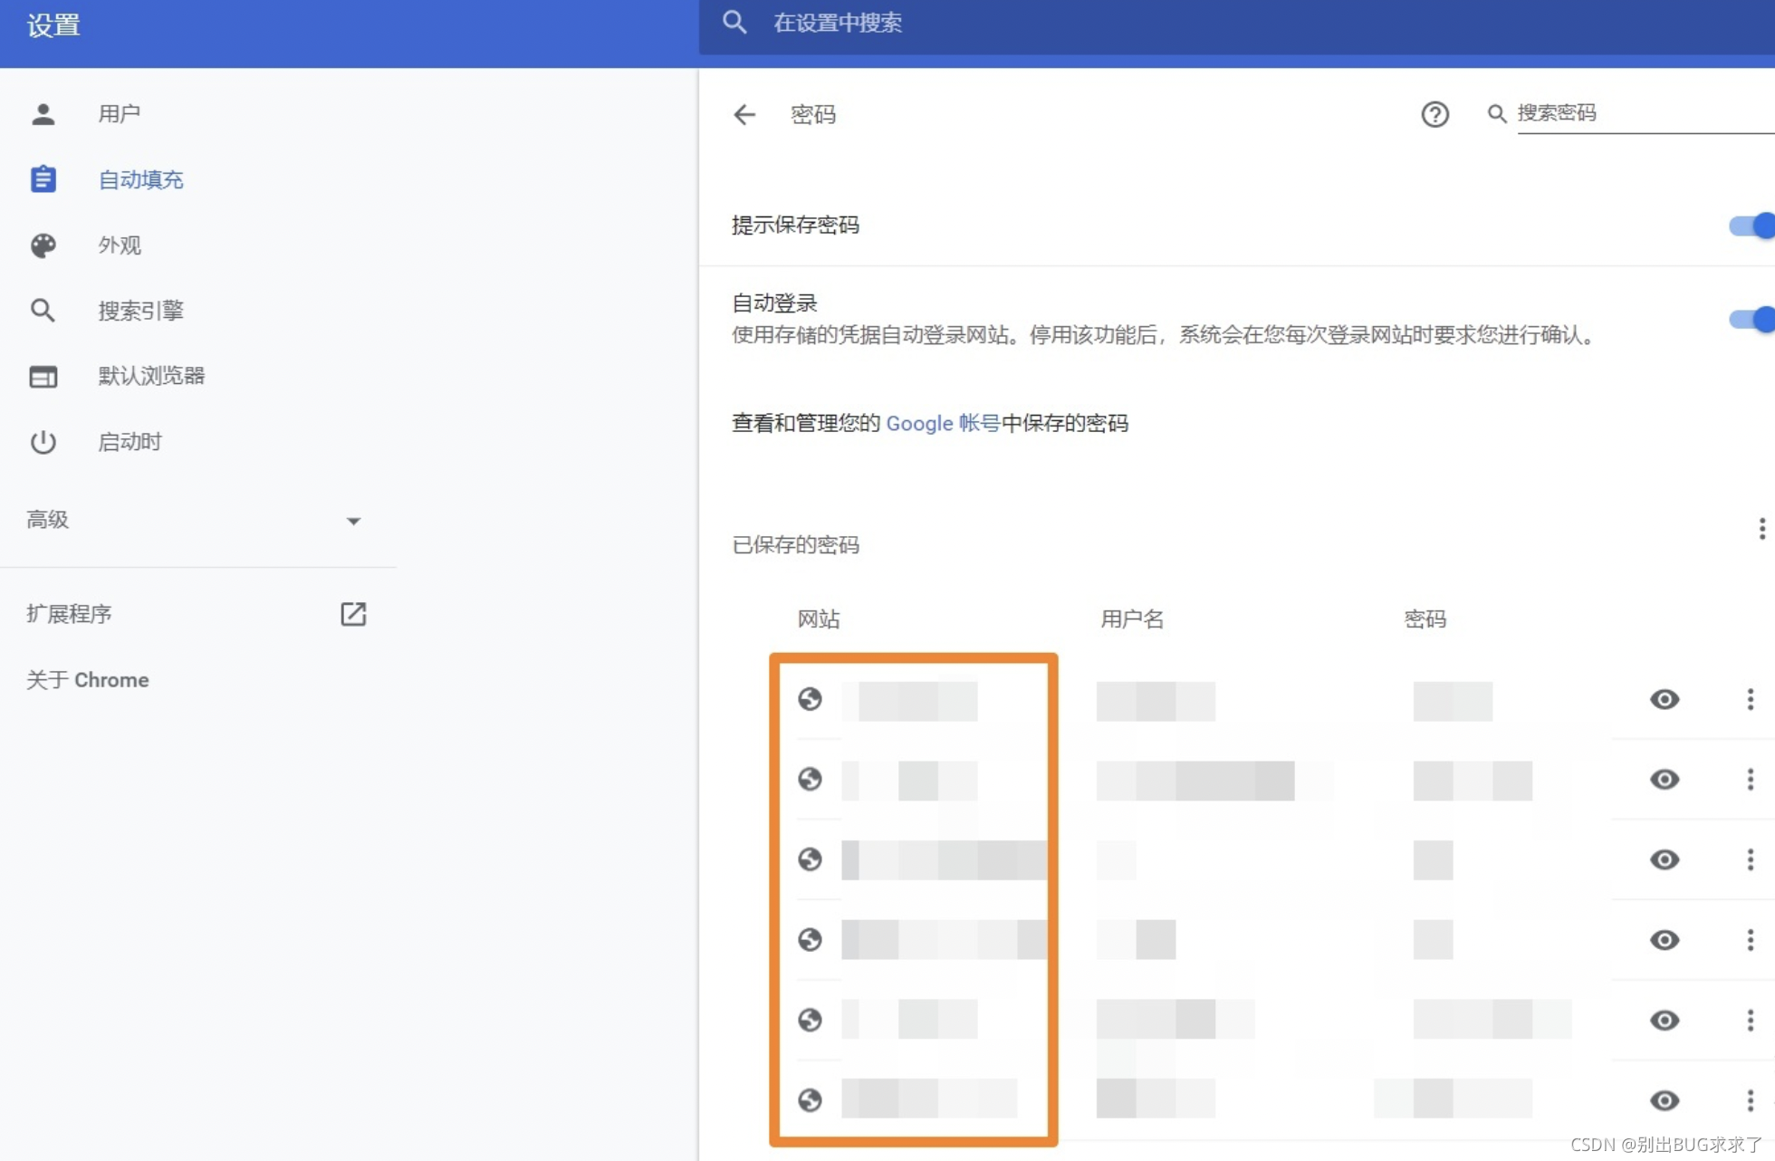Reveal password in the last row
This screenshot has height=1161, width=1775.
click(1664, 1100)
